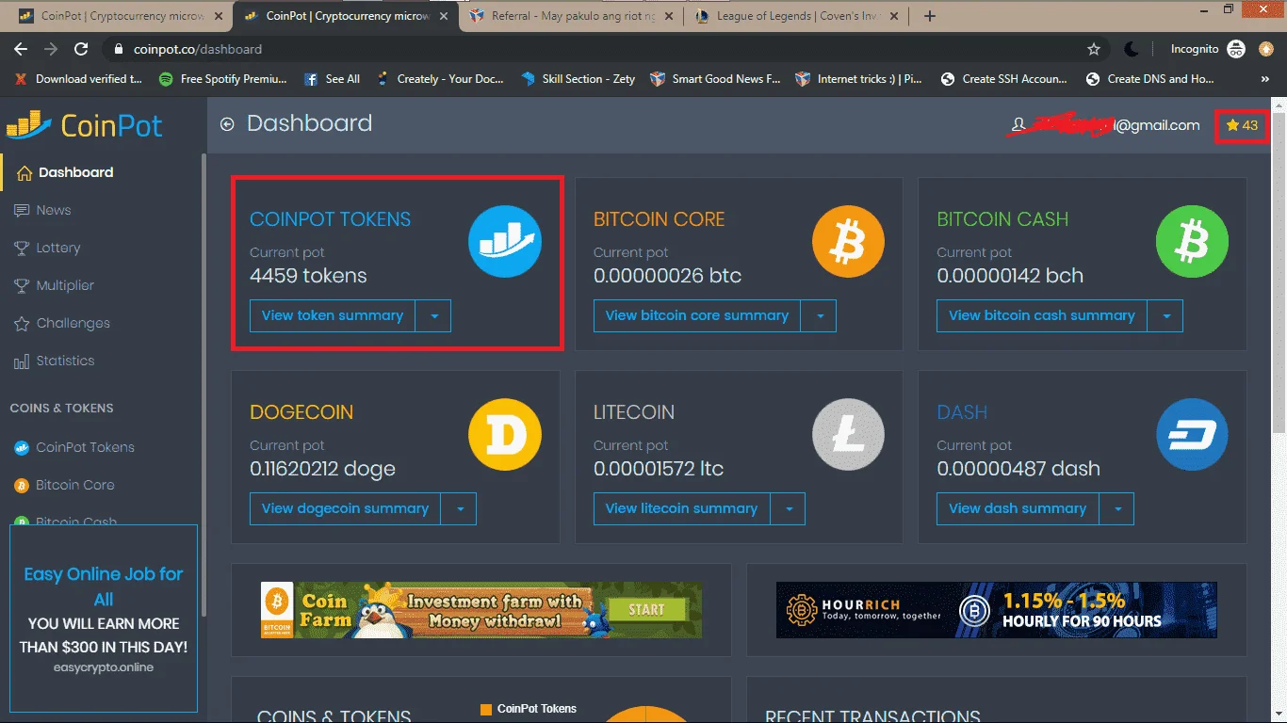
Task: Click the CoinPot logo in the sidebar
Action: coord(85,124)
